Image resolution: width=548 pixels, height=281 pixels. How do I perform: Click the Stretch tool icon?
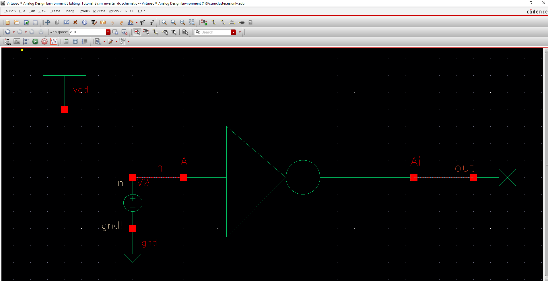click(66, 22)
